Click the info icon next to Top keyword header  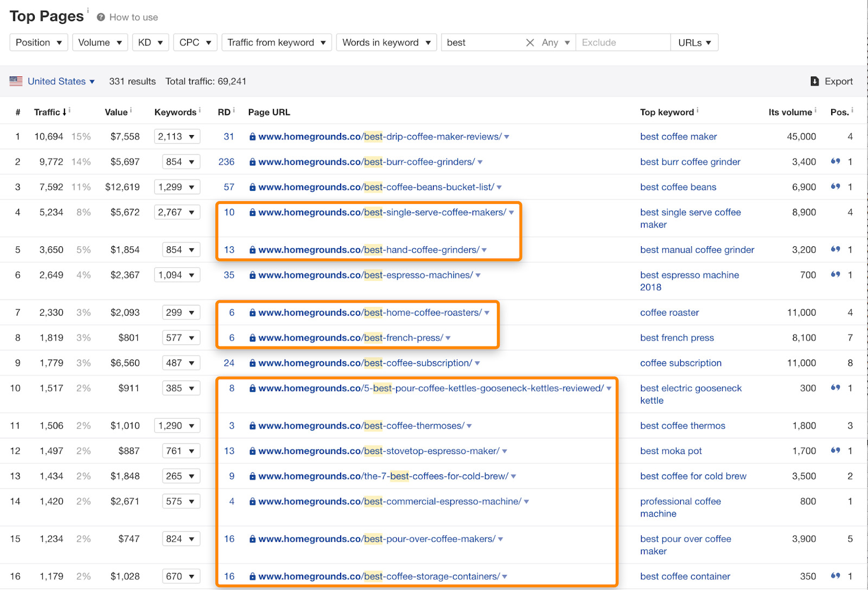(x=698, y=110)
